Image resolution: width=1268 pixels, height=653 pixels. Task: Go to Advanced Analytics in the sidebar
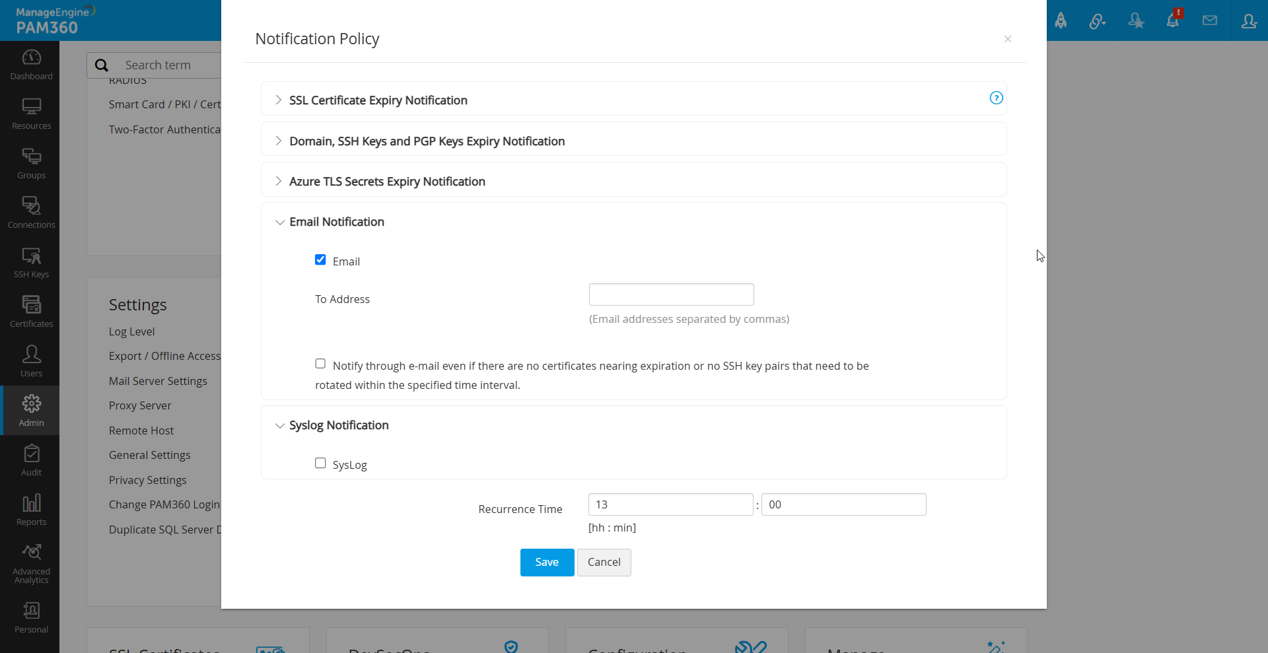click(x=30, y=561)
